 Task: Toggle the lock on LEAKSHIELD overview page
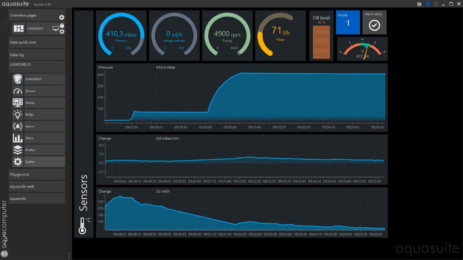point(62,25)
